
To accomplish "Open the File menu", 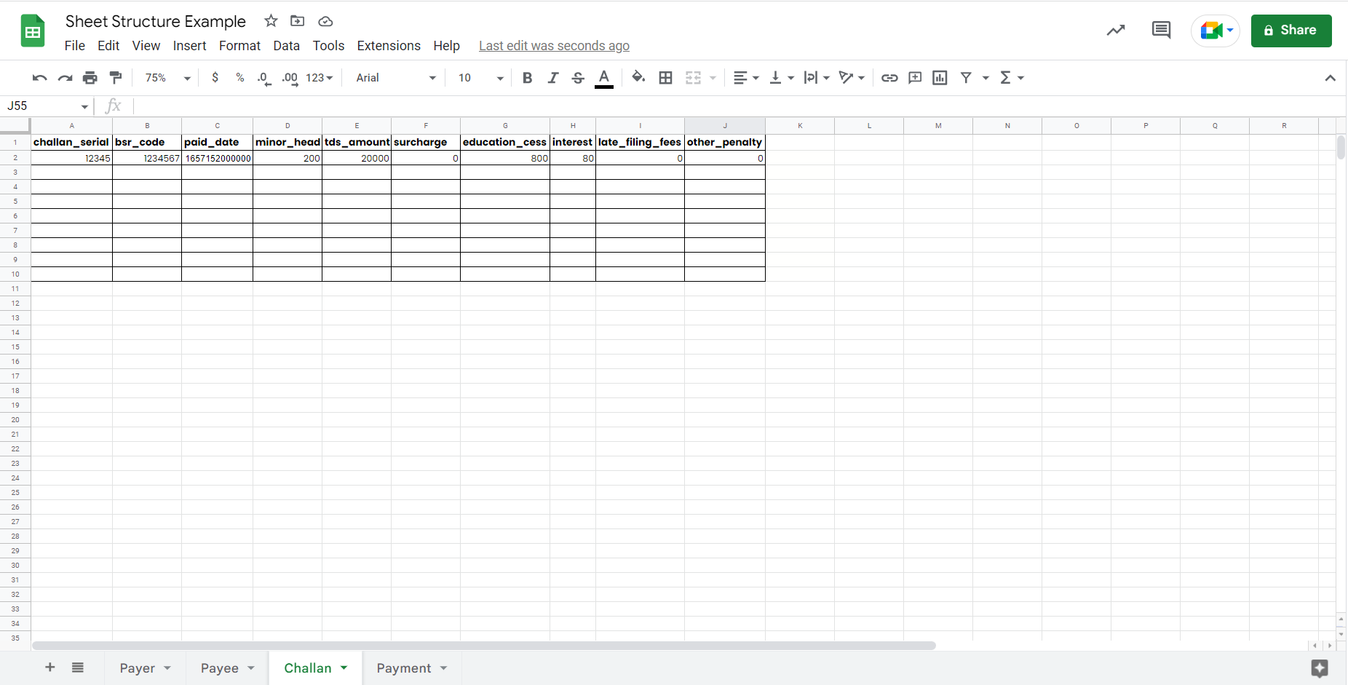I will click(74, 46).
